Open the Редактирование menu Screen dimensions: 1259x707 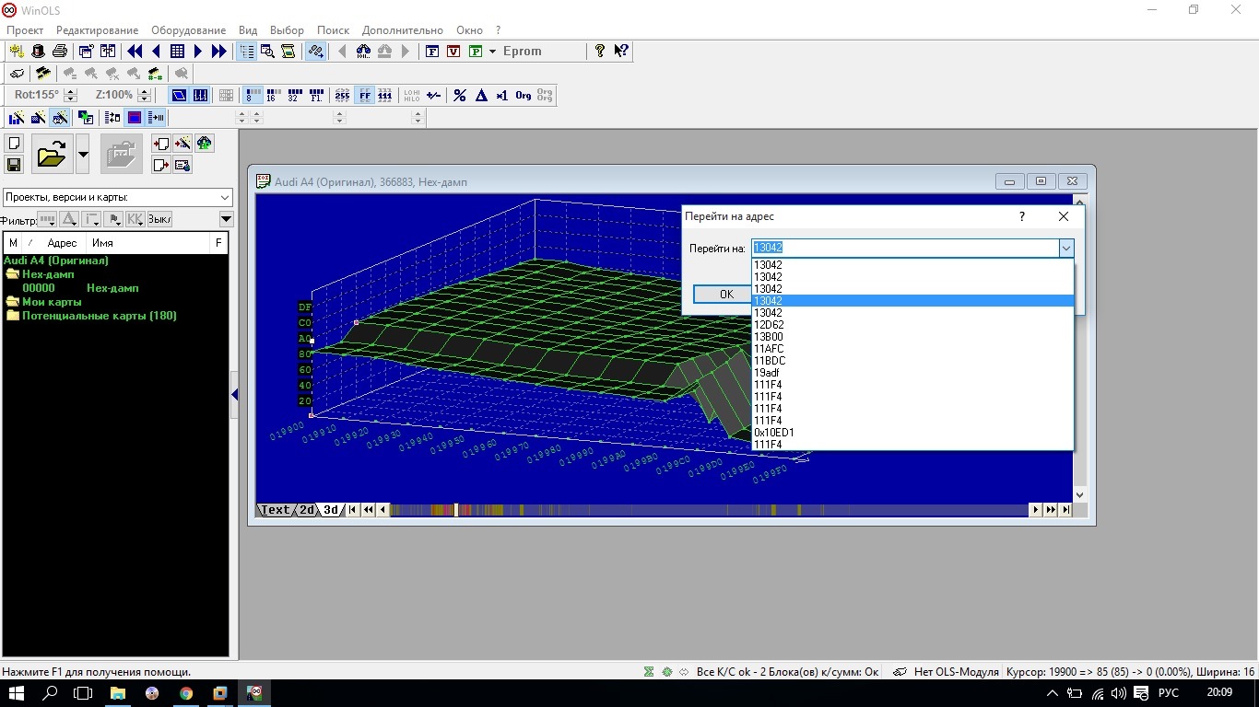pos(98,30)
